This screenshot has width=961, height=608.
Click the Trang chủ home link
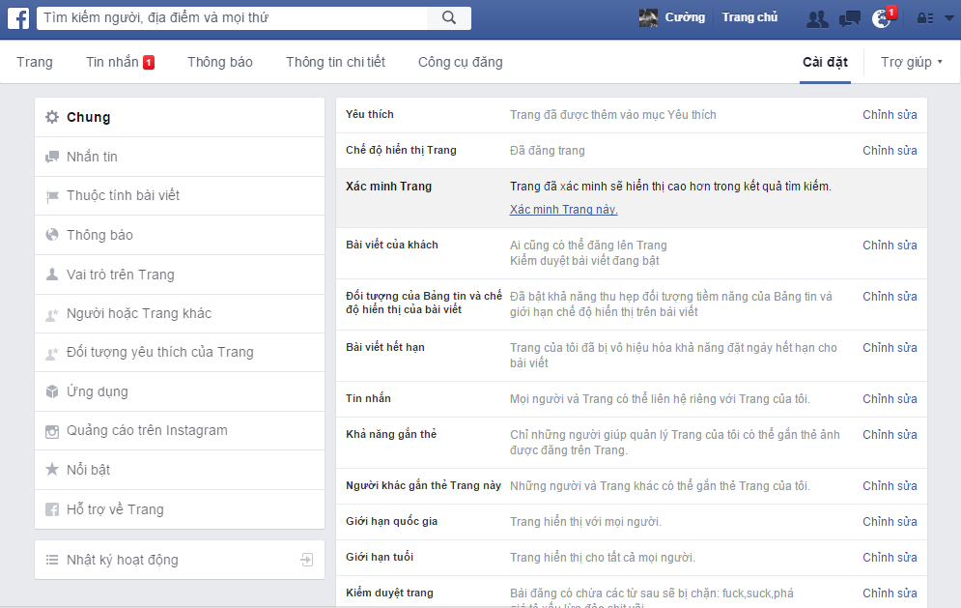[x=749, y=17]
